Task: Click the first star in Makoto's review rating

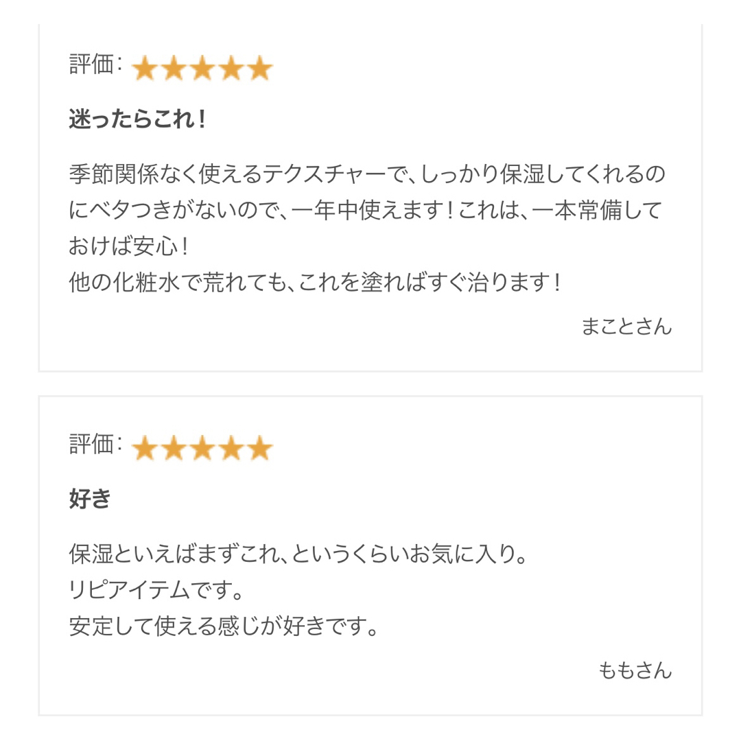Action: (145, 68)
